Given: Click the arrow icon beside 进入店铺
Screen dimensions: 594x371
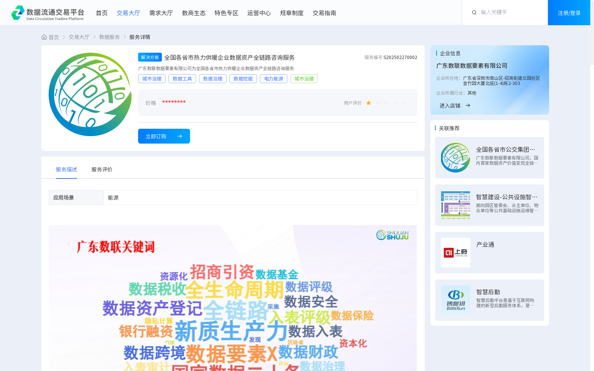Looking at the screenshot, I should click(x=468, y=106).
